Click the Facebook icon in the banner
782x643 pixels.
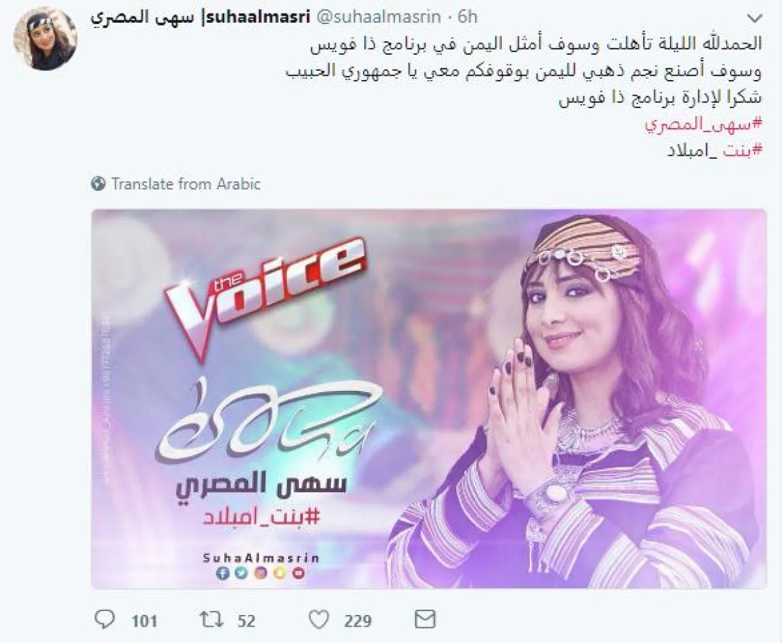click(222, 573)
